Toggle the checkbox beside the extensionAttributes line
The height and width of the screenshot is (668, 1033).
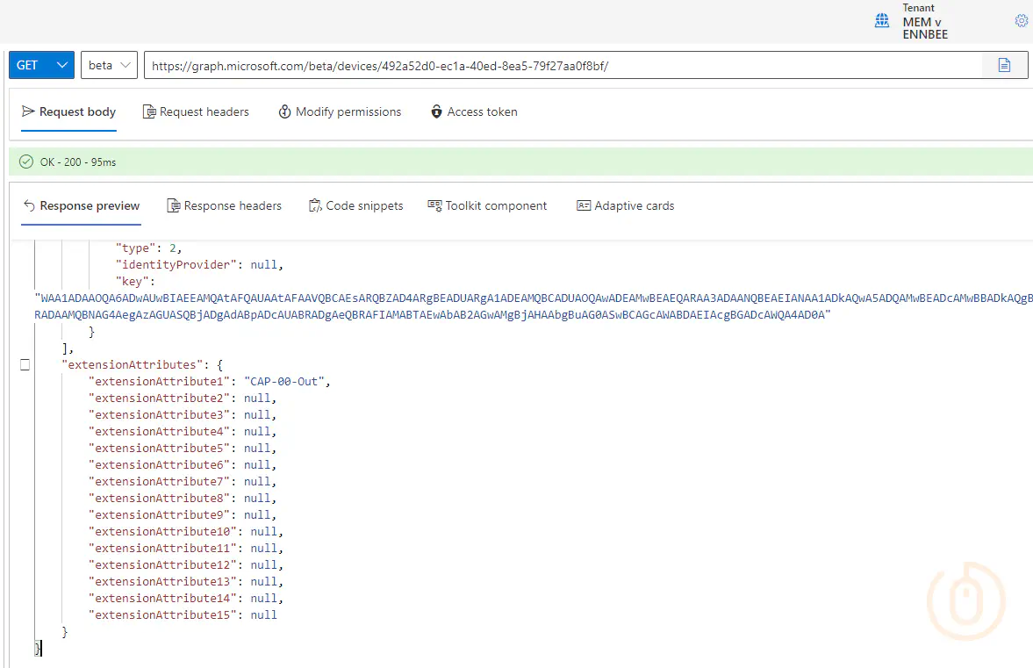coord(25,363)
